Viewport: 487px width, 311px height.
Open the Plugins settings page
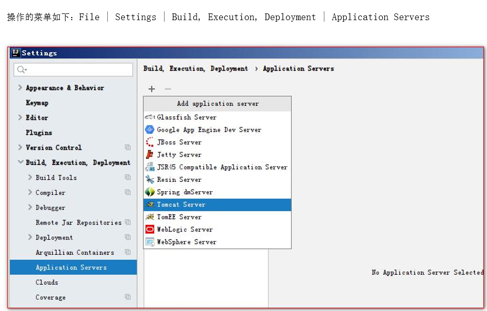(39, 133)
